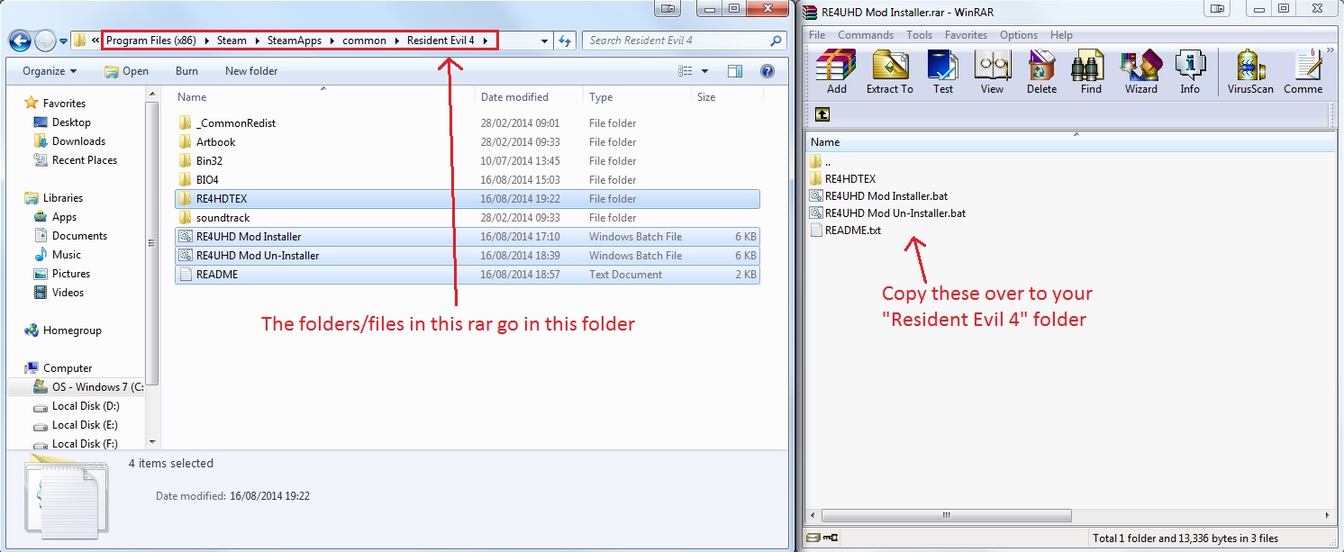The height and width of the screenshot is (552, 1344).
Task: Expand the arrow after SteamApps breadcrumb
Action: 332,41
